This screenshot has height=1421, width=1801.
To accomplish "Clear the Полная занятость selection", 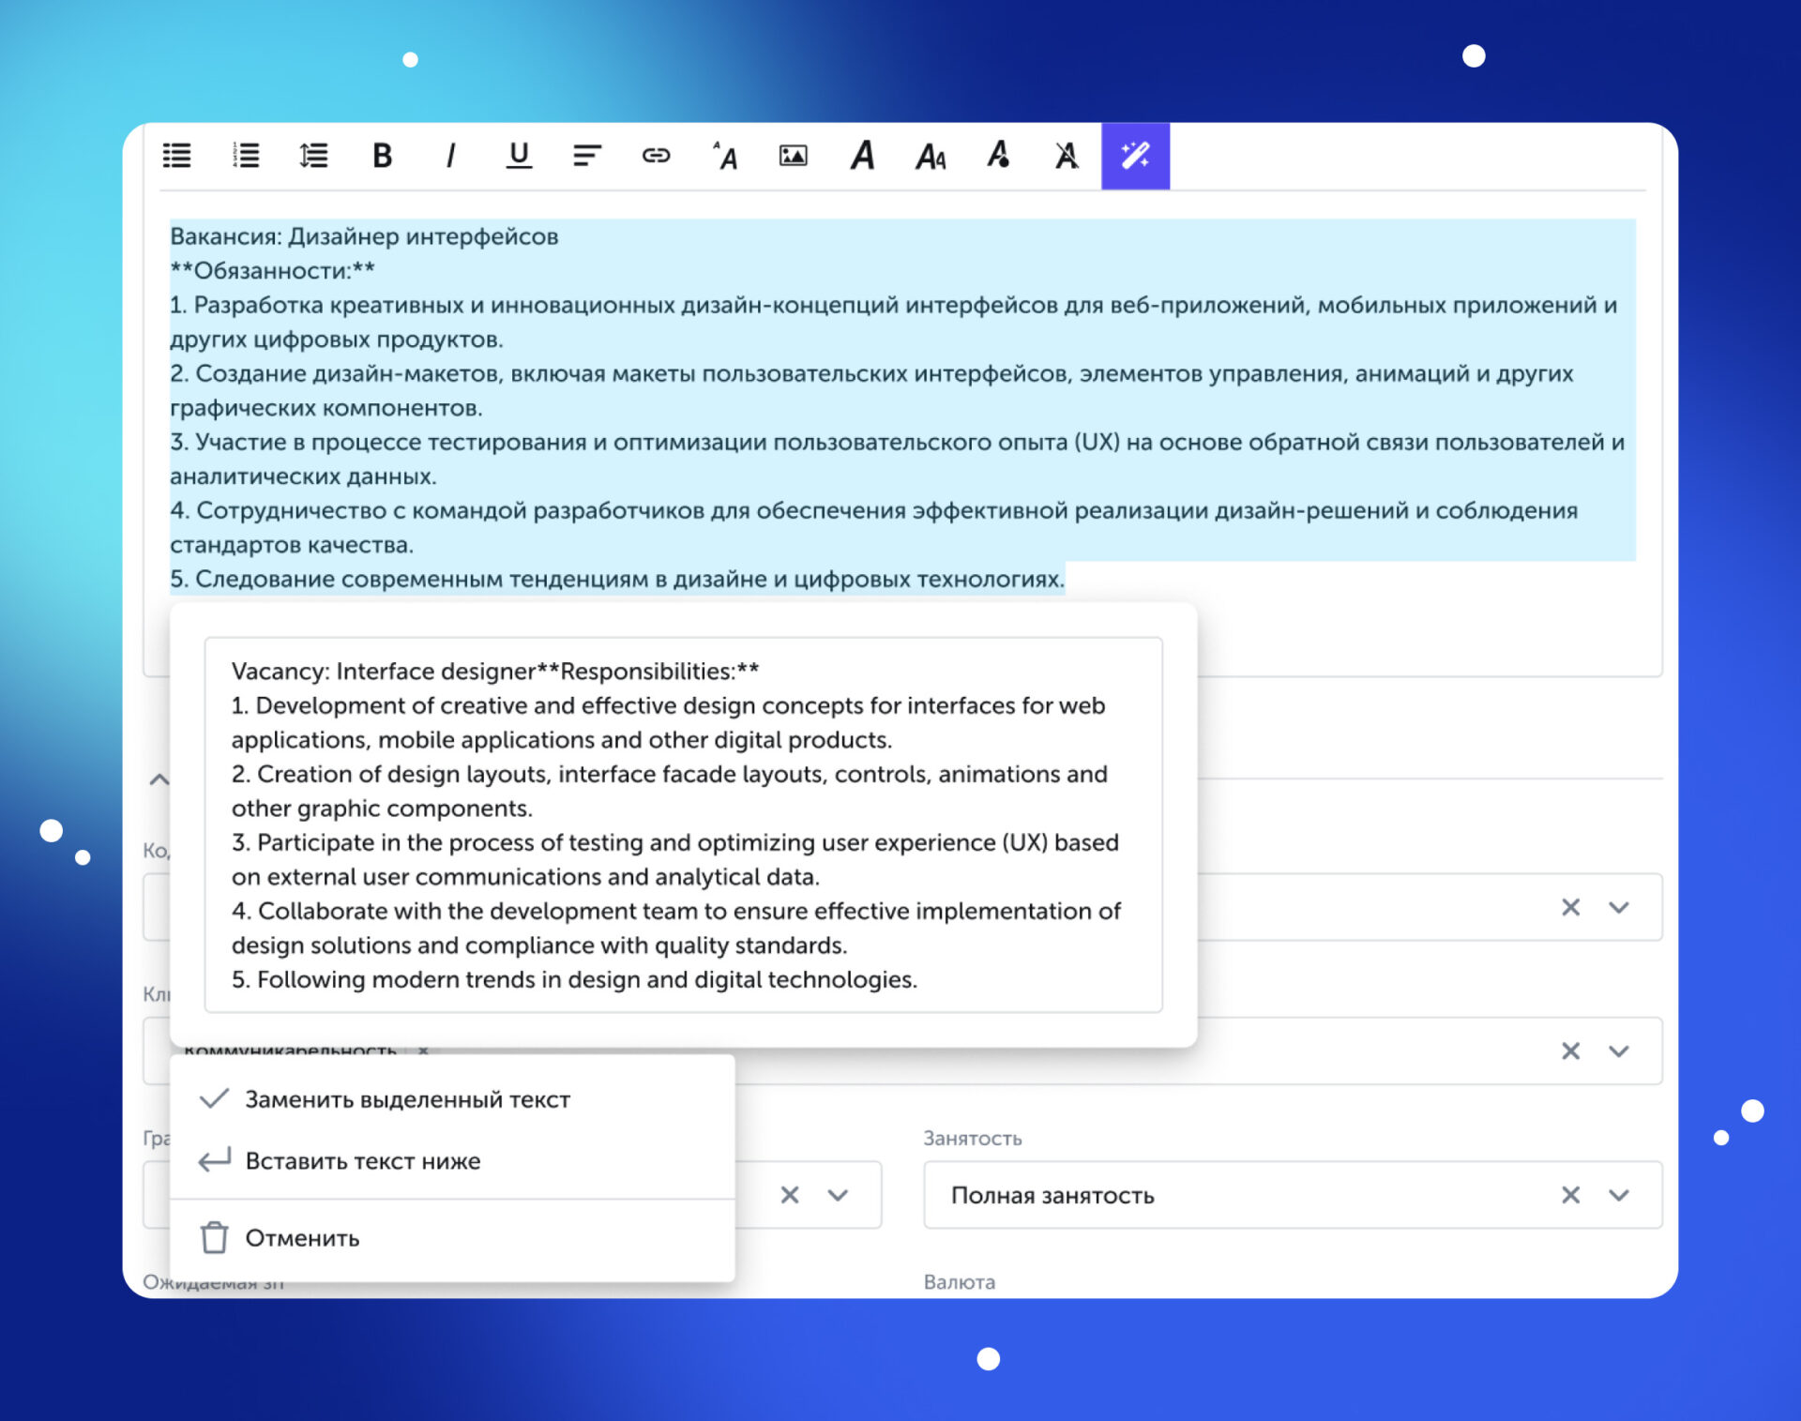I will [x=1570, y=1195].
